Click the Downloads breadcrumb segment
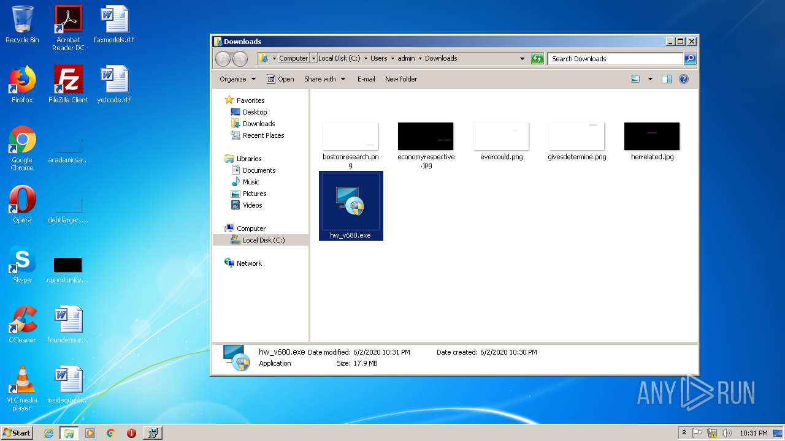This screenshot has height=441, width=785. [441, 59]
